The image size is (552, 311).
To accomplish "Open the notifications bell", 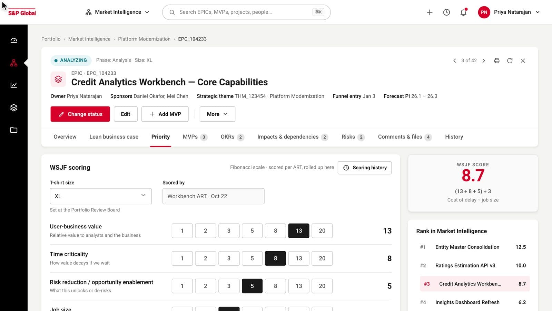I will click(x=463, y=12).
